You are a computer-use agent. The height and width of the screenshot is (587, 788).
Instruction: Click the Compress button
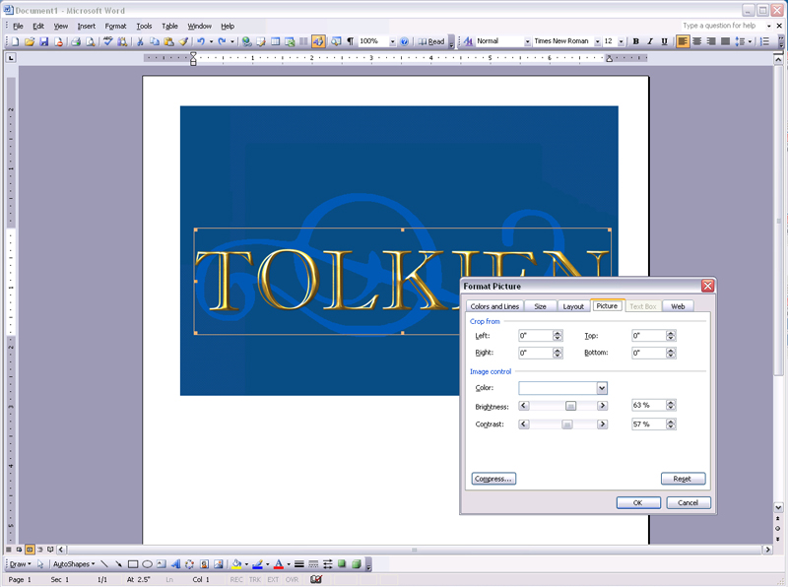point(493,479)
